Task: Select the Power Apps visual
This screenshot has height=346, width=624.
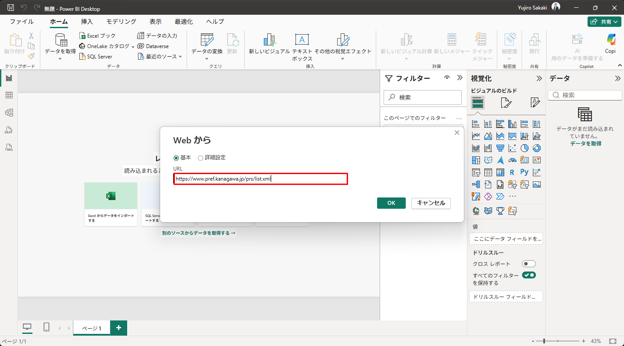Action: click(488, 197)
